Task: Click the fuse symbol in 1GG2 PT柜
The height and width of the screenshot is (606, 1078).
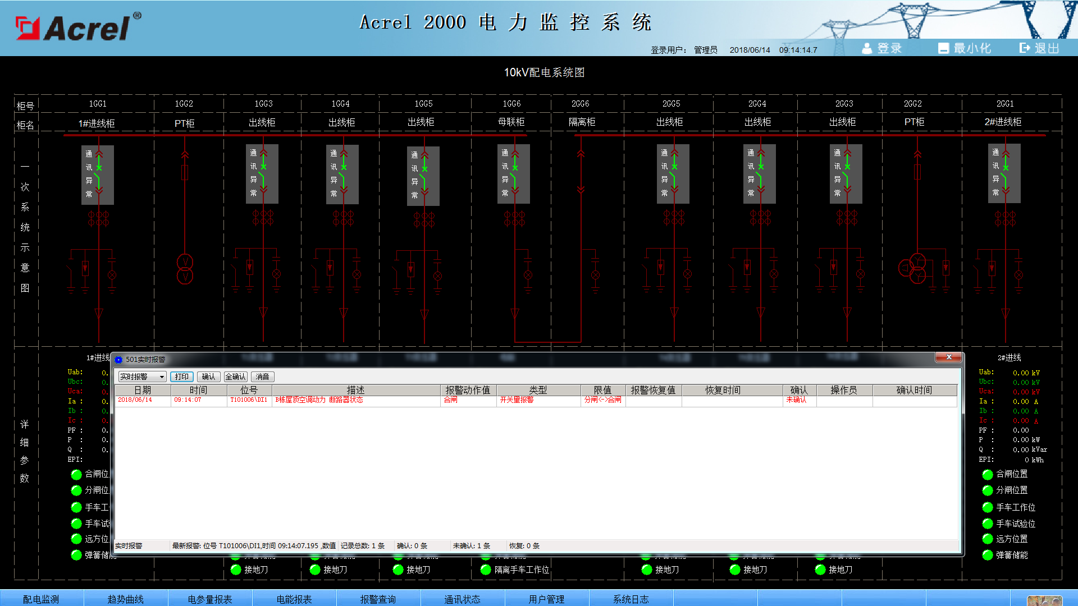Action: click(x=185, y=172)
